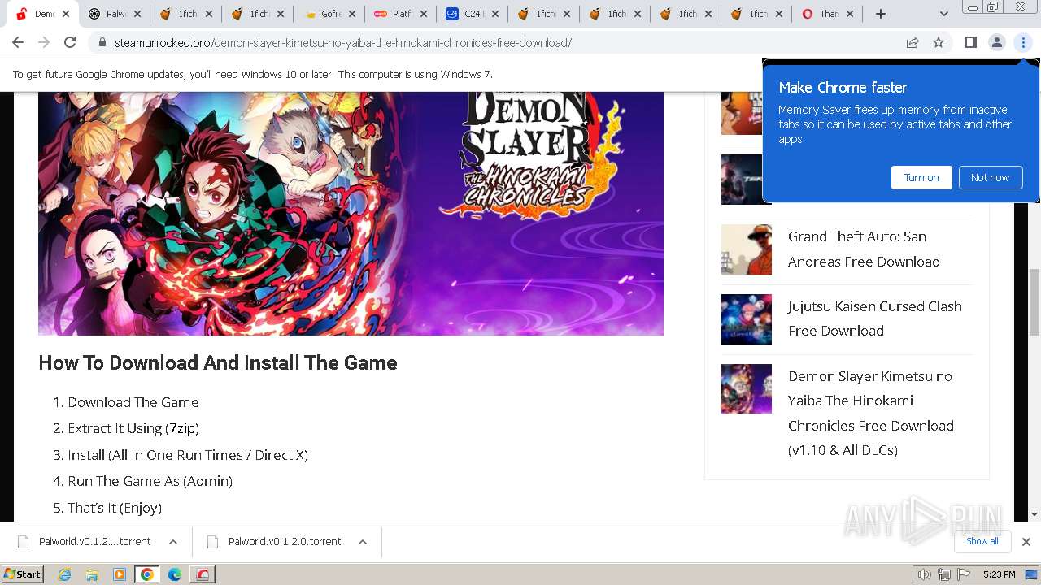Switch to the Opera 'Than' tab
1041x585 pixels.
(x=821, y=14)
